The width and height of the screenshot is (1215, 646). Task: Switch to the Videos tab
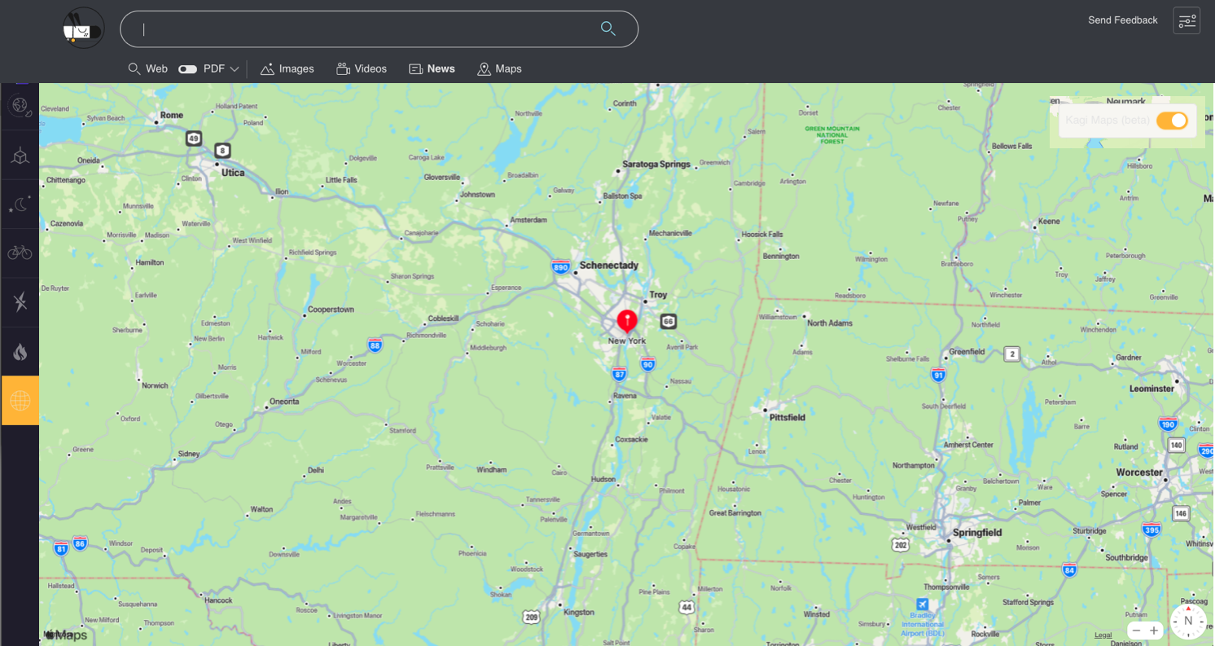(362, 69)
